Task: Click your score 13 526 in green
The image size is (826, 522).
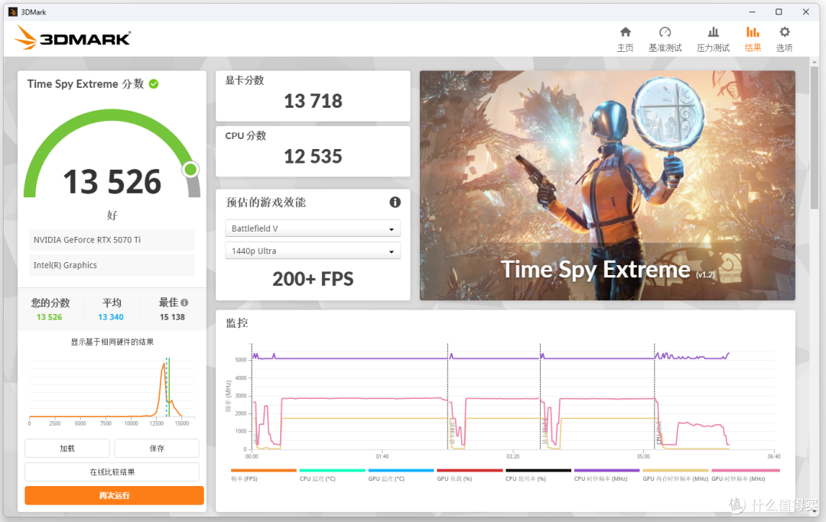Action: tap(49, 316)
